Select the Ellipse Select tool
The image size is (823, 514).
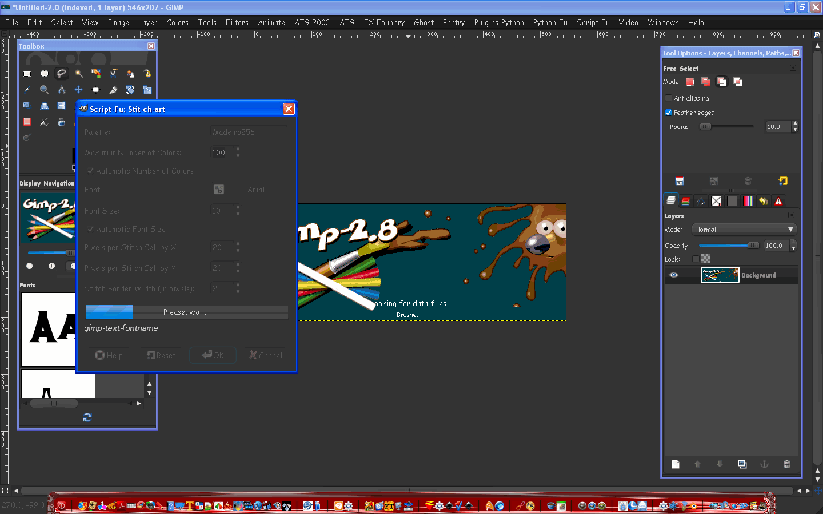click(45, 74)
